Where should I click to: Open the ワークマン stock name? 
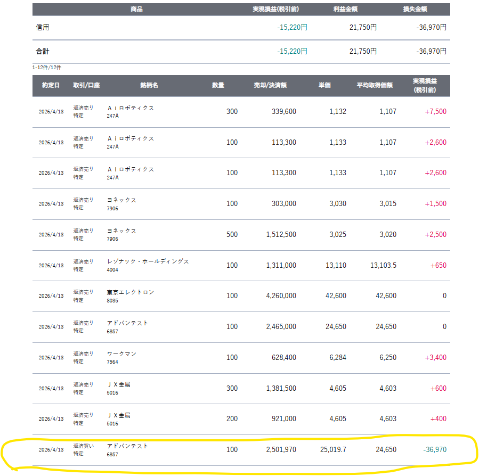[123, 354]
